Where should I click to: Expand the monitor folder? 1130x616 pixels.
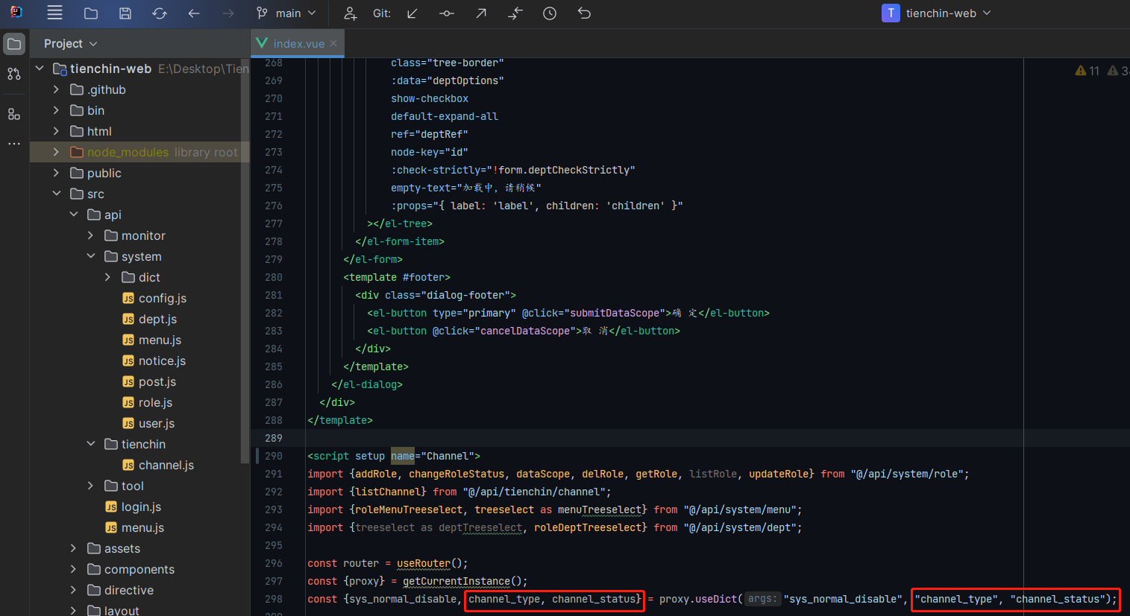coord(90,235)
